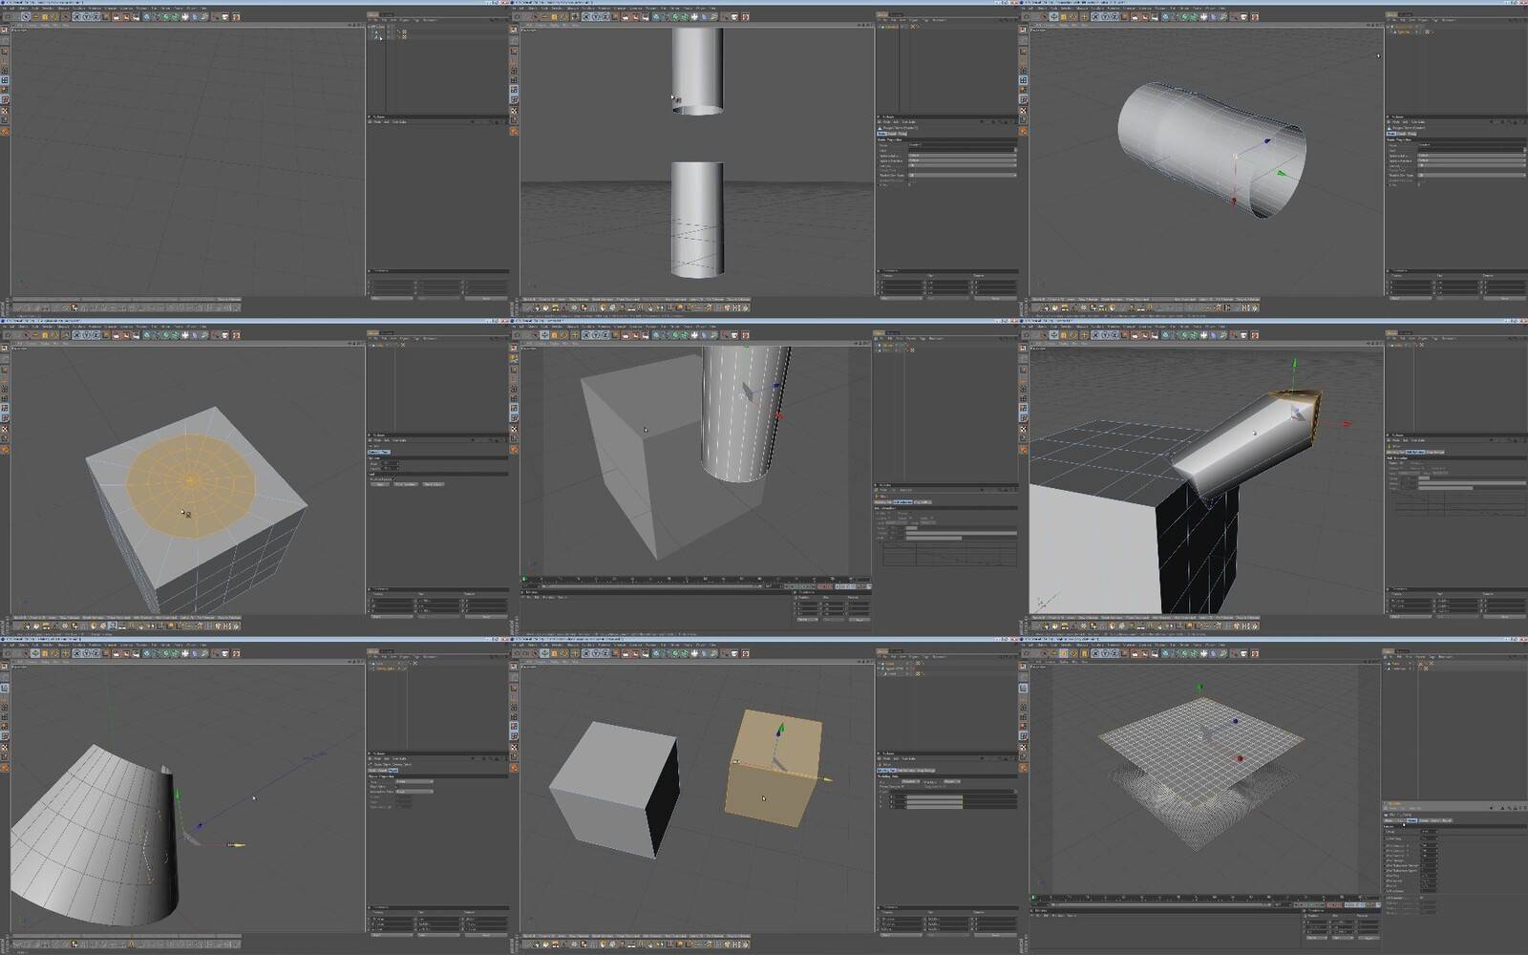Click the Render View icon in the cube-and-cylinder window
The height and width of the screenshot is (955, 1528).
[626, 335]
